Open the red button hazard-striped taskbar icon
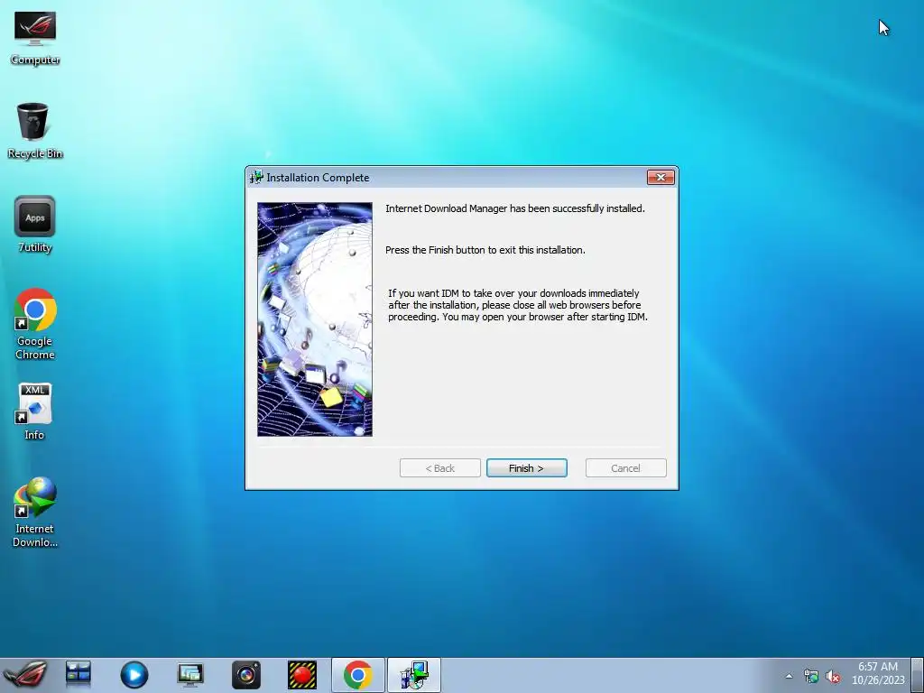The image size is (924, 693). point(301,675)
